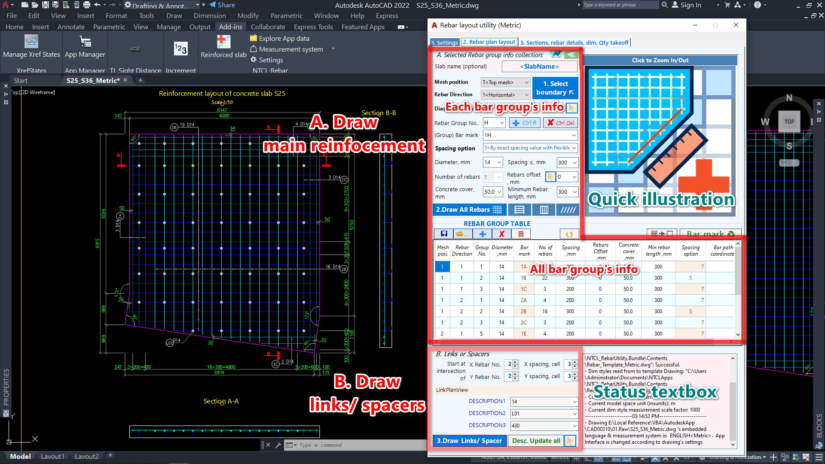Click the 3.Draw Links/ Spacer button
825x464 pixels.
(x=469, y=441)
